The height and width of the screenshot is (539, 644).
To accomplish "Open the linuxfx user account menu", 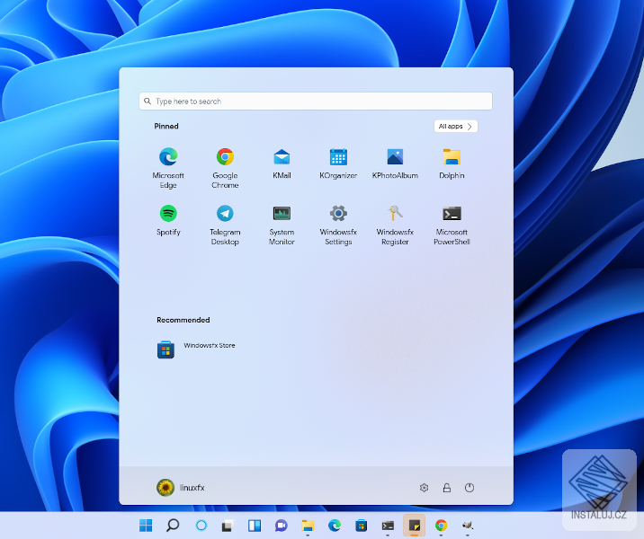I will [x=181, y=488].
